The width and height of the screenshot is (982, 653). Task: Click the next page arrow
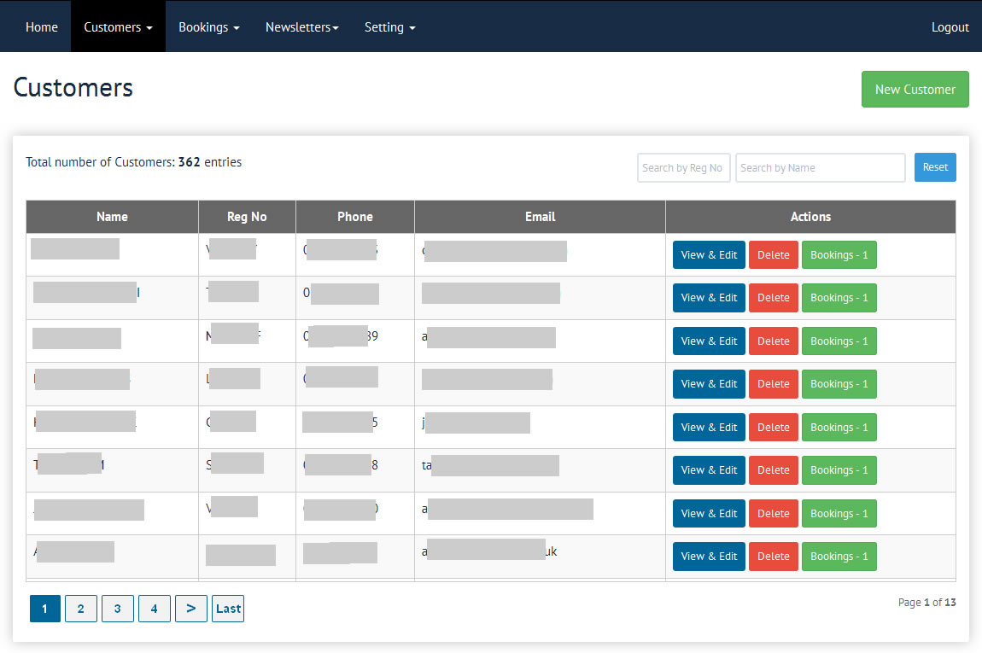point(190,609)
